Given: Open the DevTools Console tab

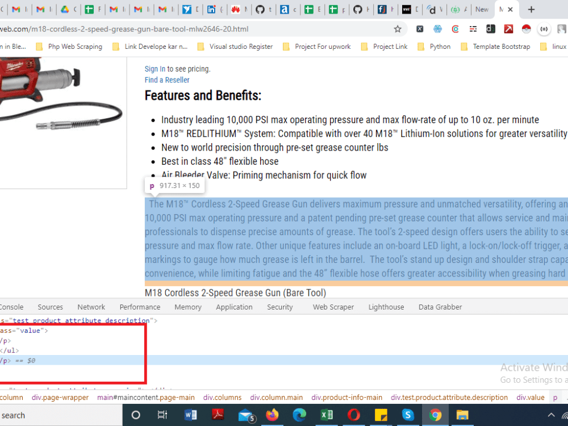Looking at the screenshot, I should [11, 307].
